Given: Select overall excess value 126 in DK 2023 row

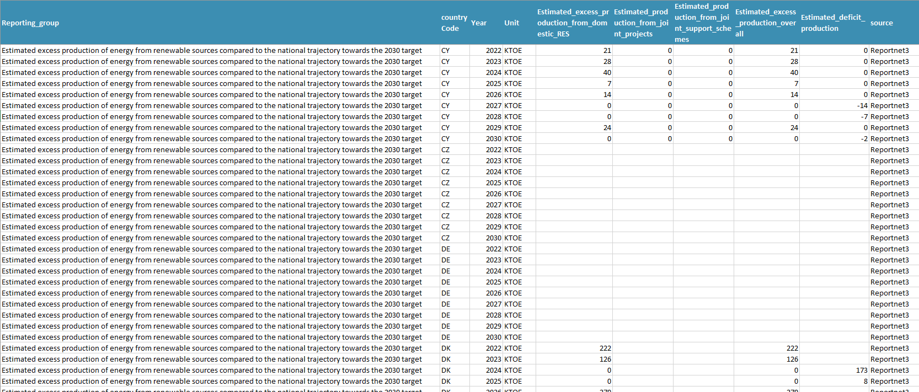Looking at the screenshot, I should tap(792, 359).
